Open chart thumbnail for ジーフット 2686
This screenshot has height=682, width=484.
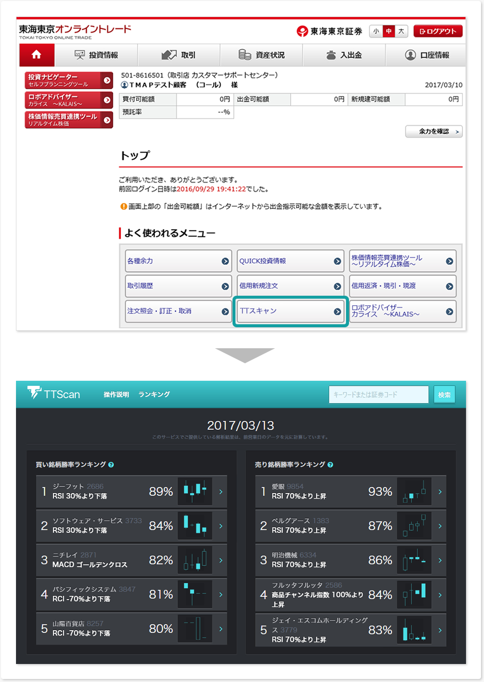[195, 491]
